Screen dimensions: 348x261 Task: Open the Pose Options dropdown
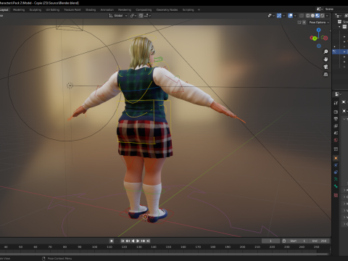pyautogui.click(x=319, y=22)
